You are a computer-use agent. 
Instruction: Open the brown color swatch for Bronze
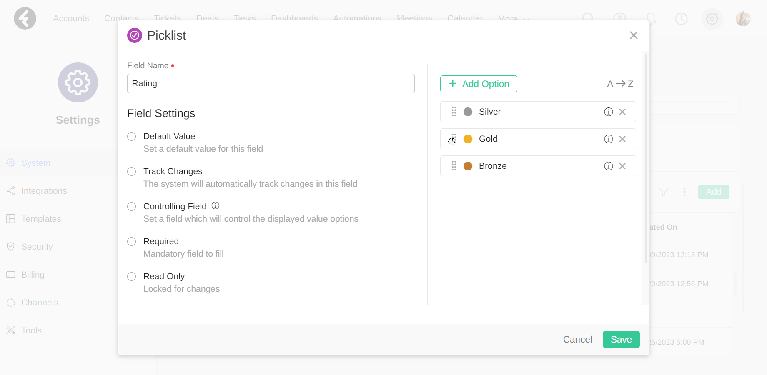point(468,166)
